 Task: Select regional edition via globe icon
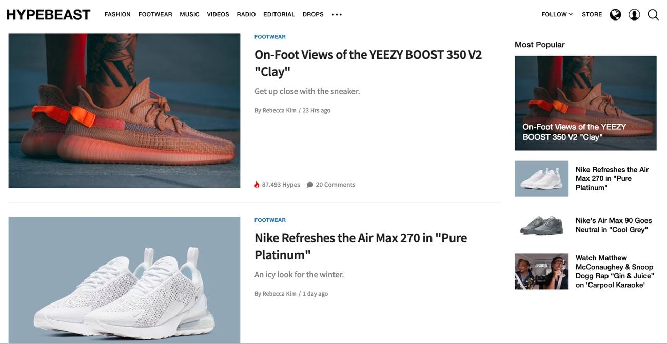(615, 14)
